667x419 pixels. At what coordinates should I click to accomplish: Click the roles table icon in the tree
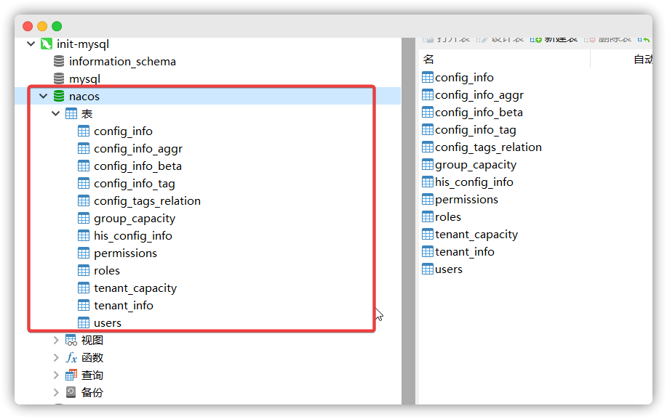tap(84, 270)
